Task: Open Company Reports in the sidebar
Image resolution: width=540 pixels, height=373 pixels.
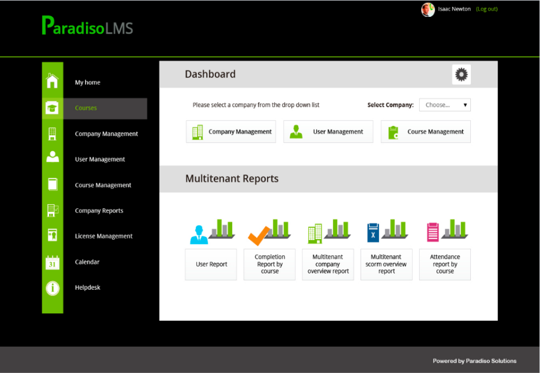Action: (x=99, y=211)
